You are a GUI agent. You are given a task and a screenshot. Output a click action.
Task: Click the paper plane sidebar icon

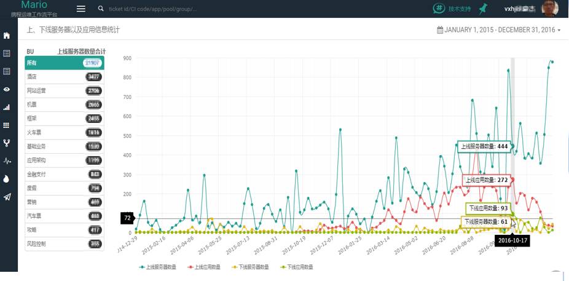(7, 197)
